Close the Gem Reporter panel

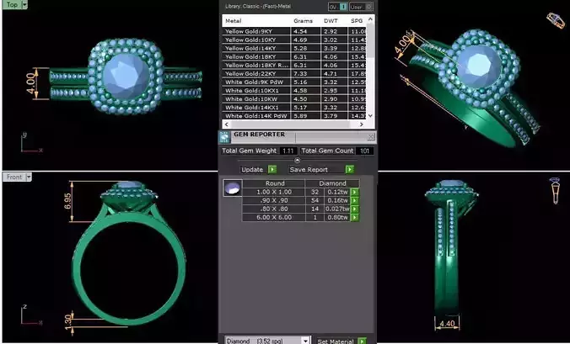coord(371,136)
